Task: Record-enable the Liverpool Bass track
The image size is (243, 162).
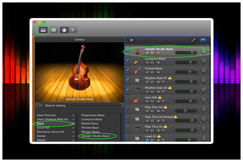Action: tap(158, 63)
